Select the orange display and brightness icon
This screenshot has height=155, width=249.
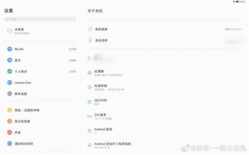pyautogui.click(x=10, y=121)
